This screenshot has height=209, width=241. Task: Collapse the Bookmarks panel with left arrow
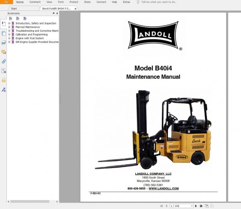click(x=57, y=13)
